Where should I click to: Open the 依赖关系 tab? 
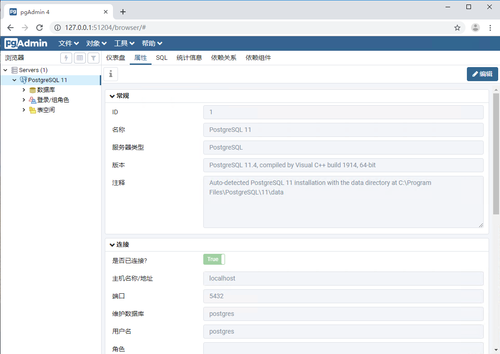[224, 58]
